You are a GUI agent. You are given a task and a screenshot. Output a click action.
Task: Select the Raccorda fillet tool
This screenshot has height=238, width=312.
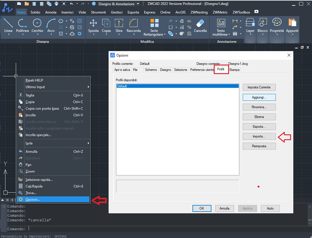pyautogui.click(x=134, y=26)
